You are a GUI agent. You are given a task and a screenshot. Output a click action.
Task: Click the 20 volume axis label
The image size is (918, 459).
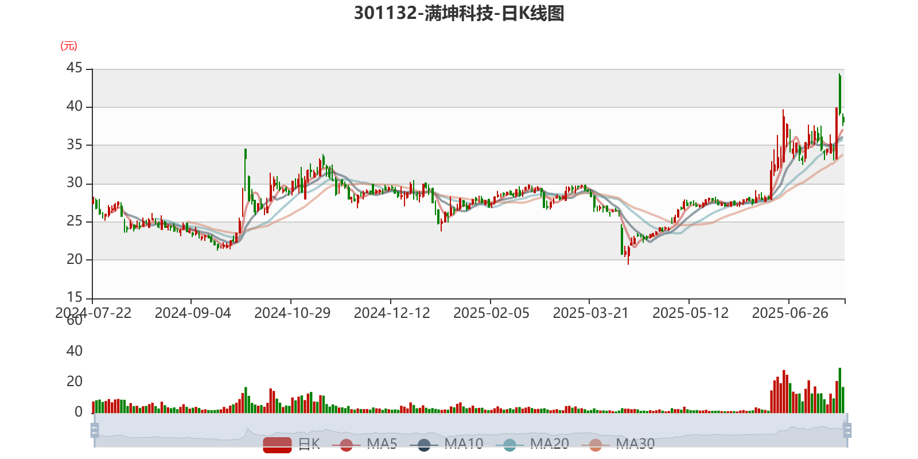tap(74, 382)
